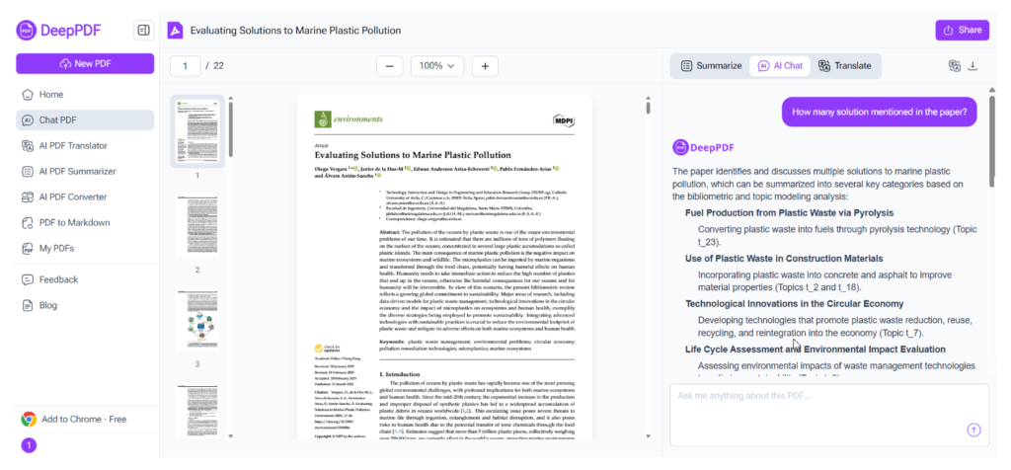Click the translate language icon at top right of chat
Image resolution: width=1011 pixels, height=470 pixels.
[954, 66]
